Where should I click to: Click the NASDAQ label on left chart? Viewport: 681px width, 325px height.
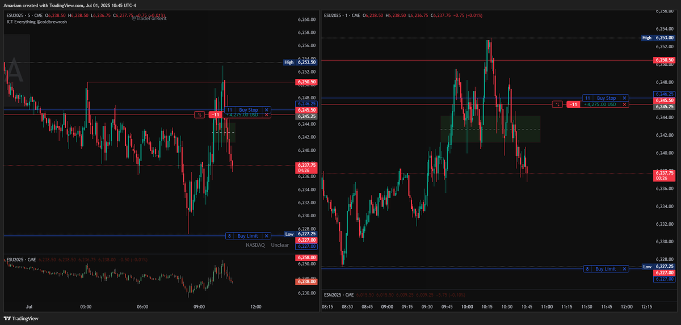point(255,245)
